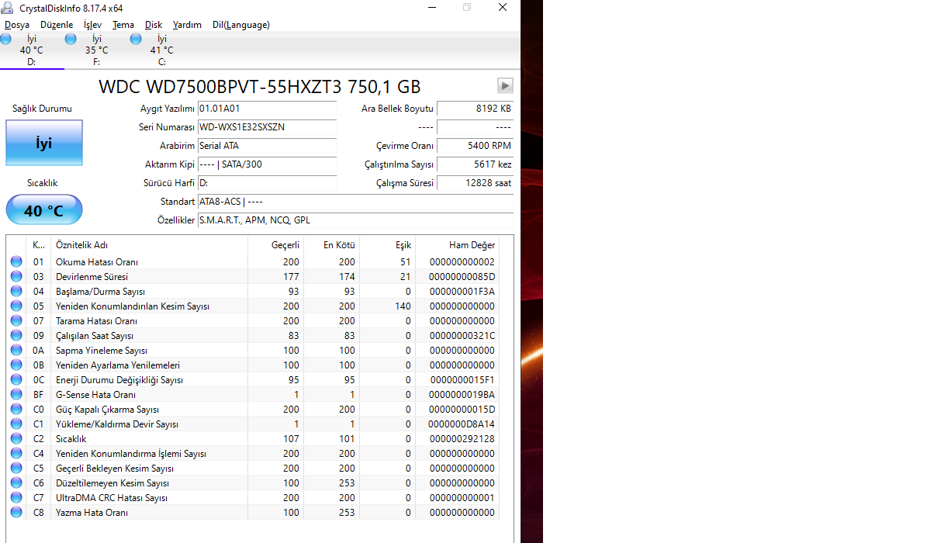Click the En Kötü column header
The image size is (927, 543).
332,245
